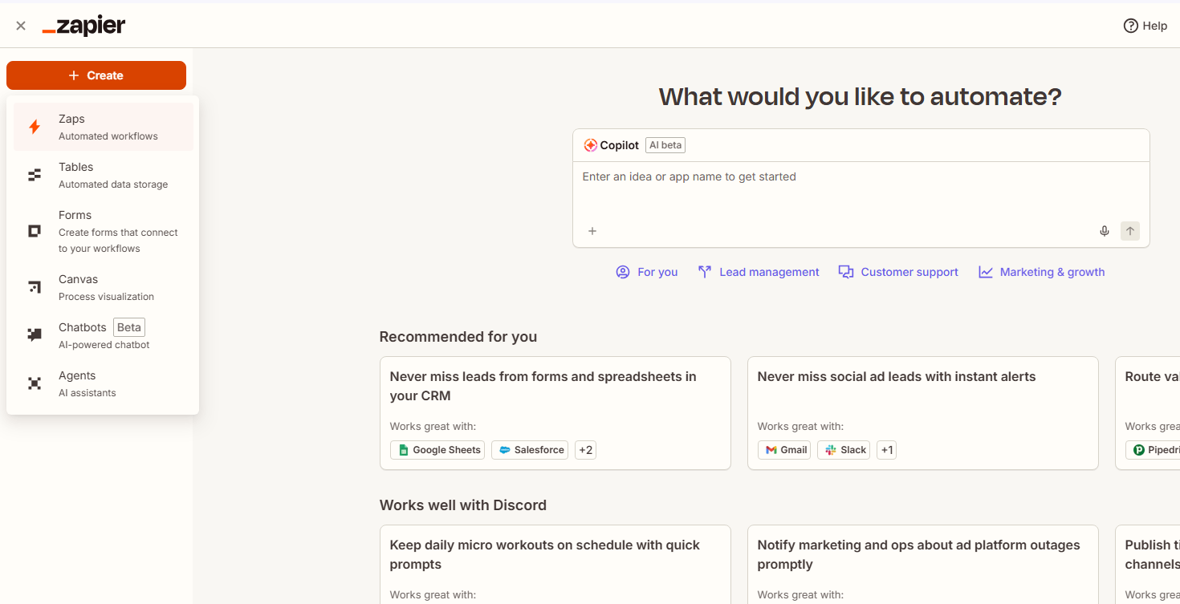Click the plus attachment icon in Copilot
1180x604 pixels.
(x=592, y=231)
